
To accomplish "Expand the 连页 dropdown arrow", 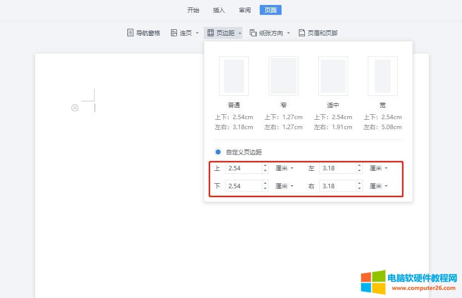I will 196,33.
